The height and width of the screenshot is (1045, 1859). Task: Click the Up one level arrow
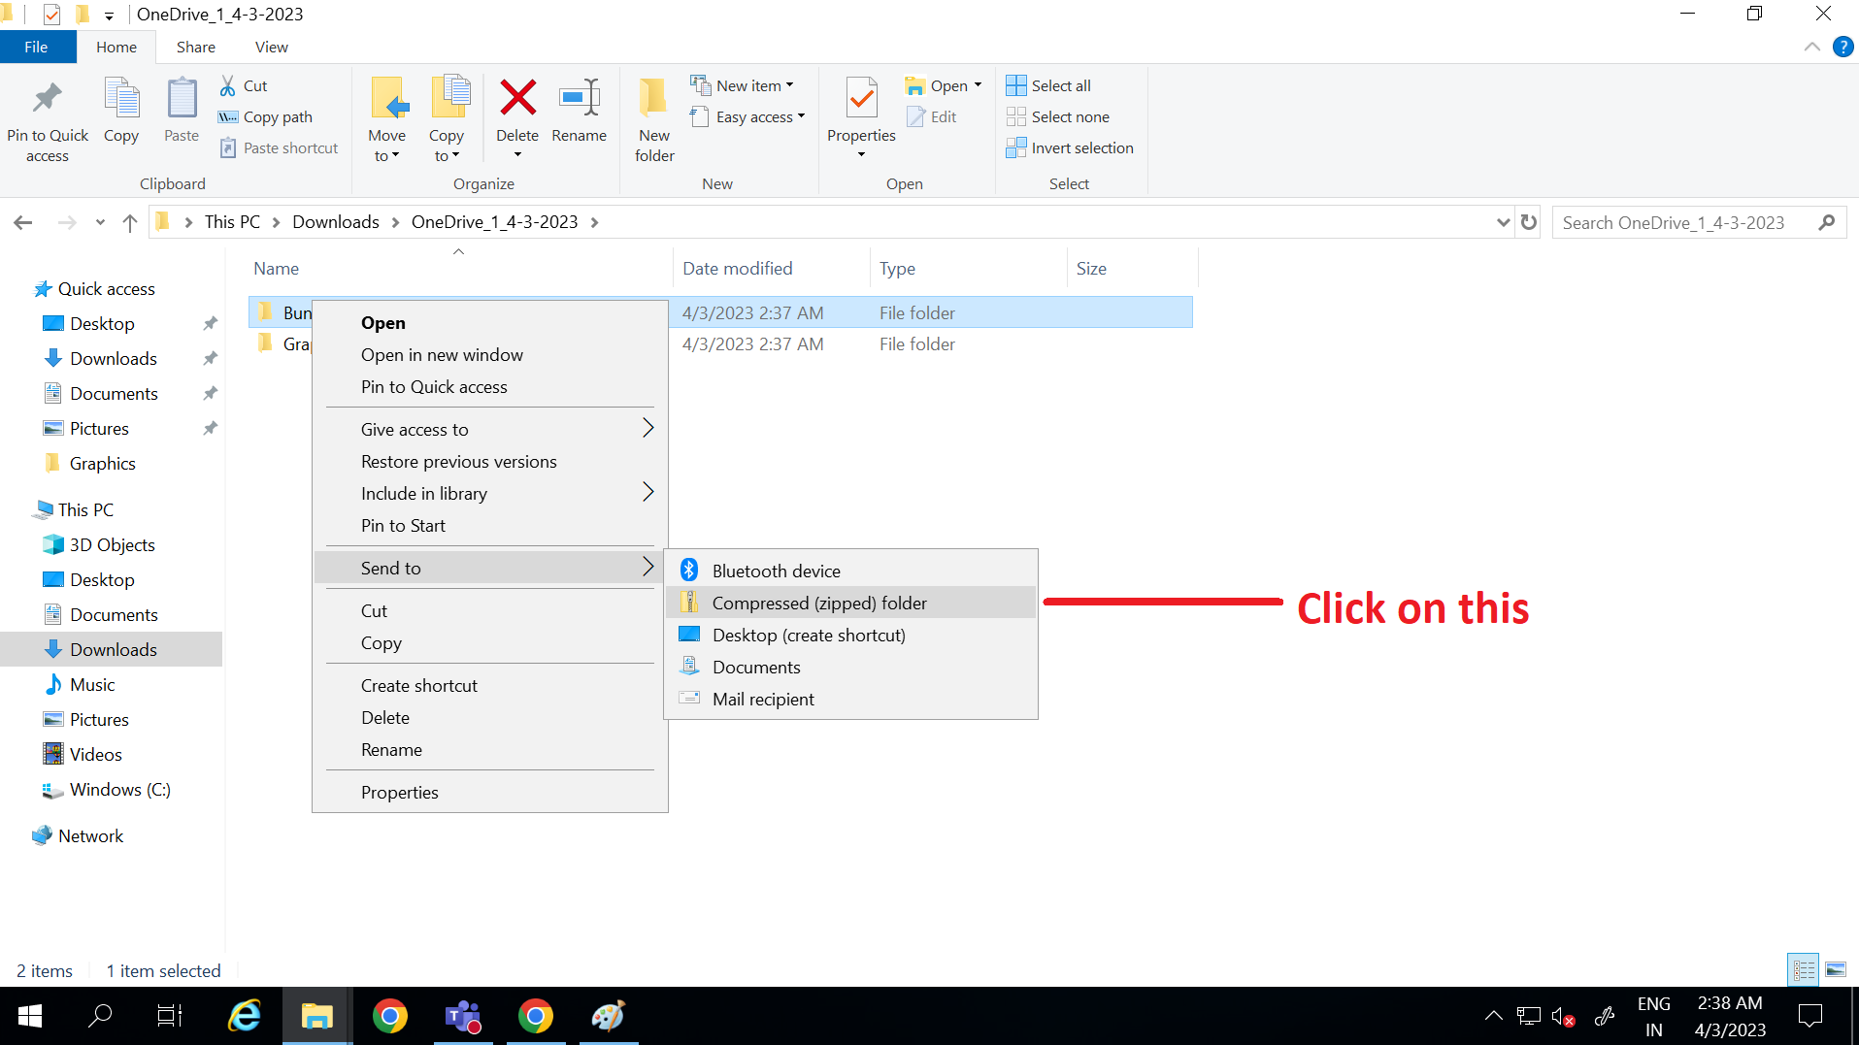click(130, 222)
